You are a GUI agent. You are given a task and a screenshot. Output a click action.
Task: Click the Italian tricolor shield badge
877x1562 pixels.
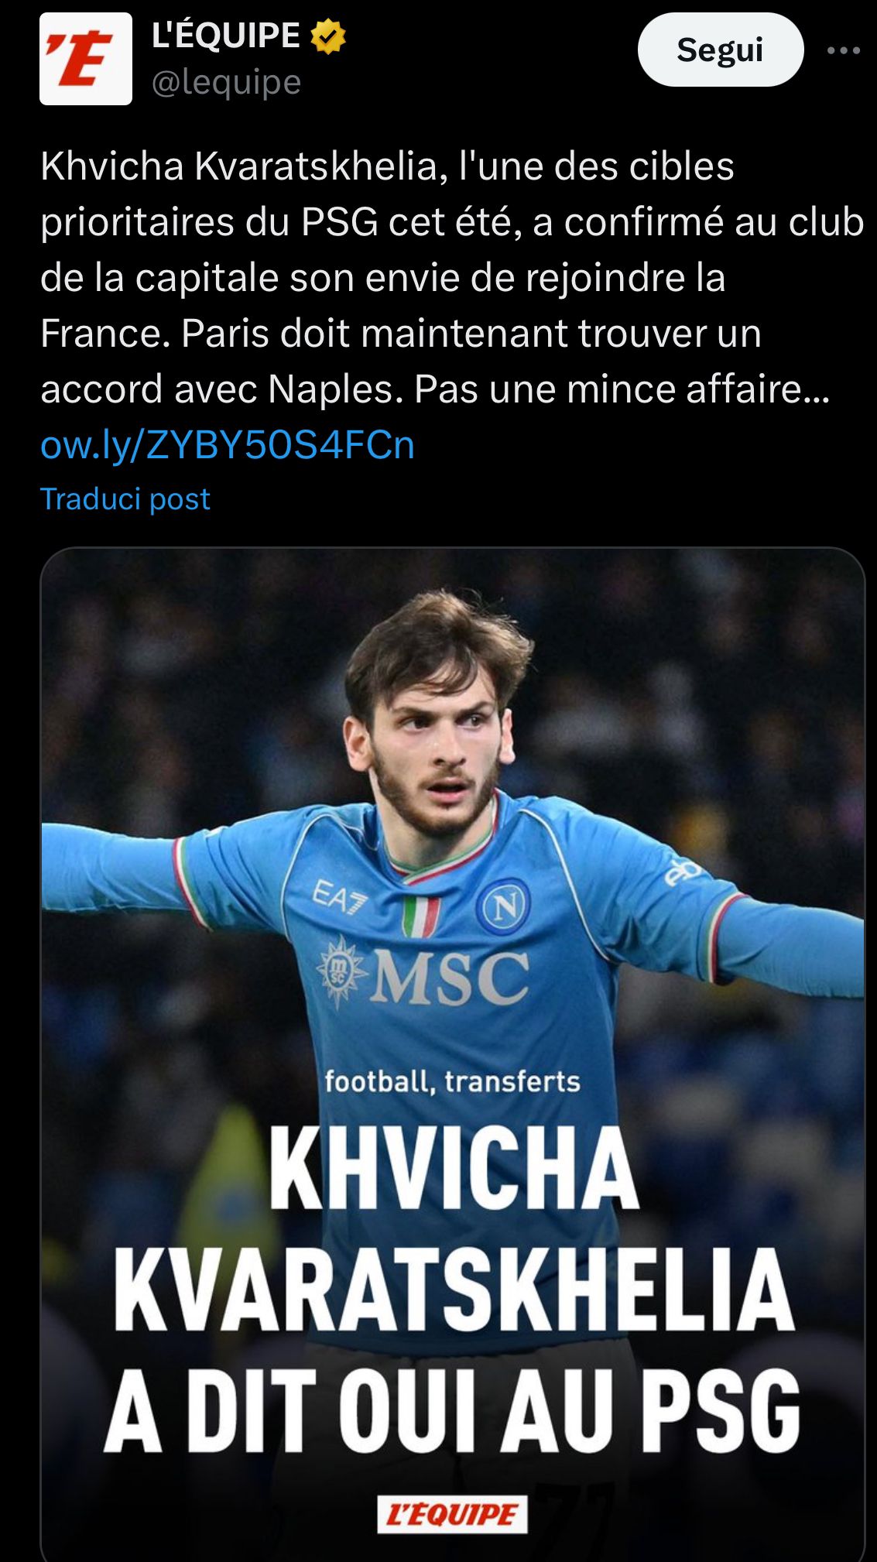[x=422, y=916]
